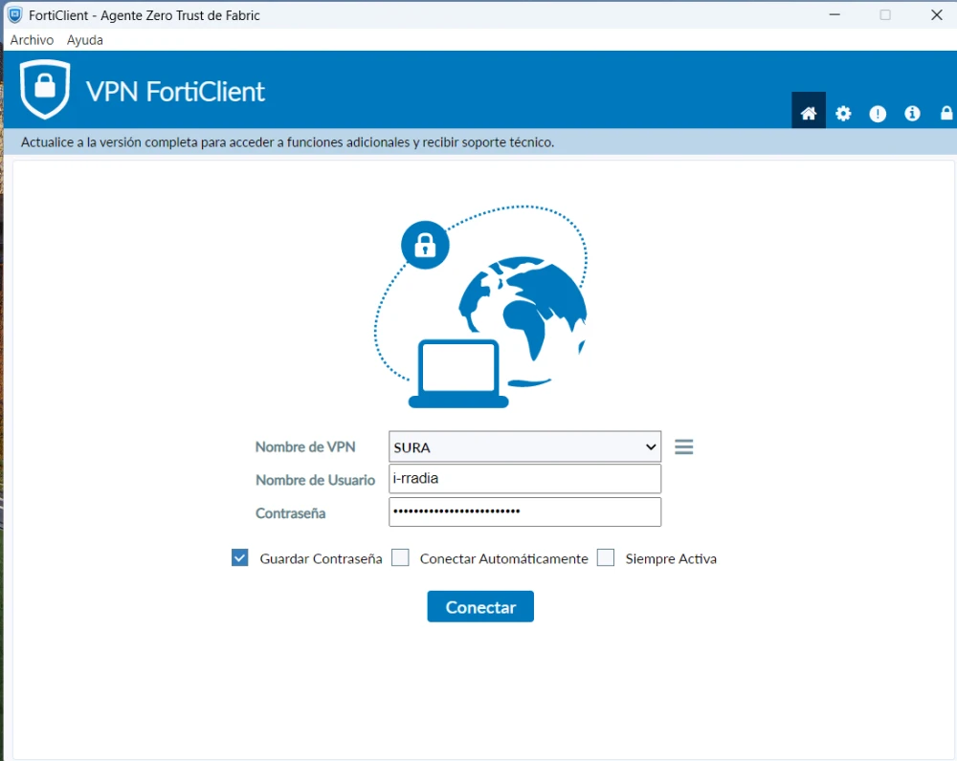This screenshot has height=761, width=957.
Task: Click the exclamation notifications icon
Action: [x=878, y=114]
